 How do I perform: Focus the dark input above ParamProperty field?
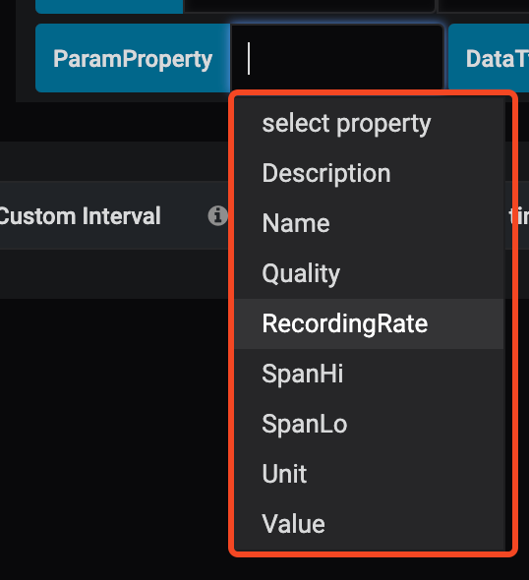(x=310, y=6)
